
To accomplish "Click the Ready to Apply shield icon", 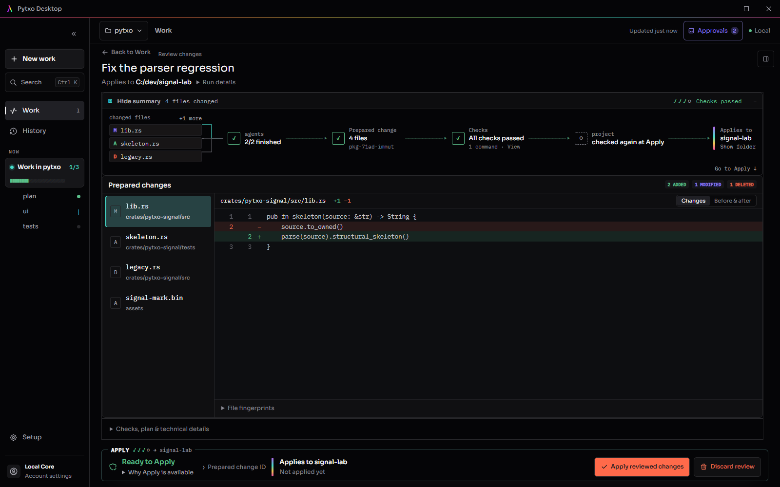I will click(113, 467).
